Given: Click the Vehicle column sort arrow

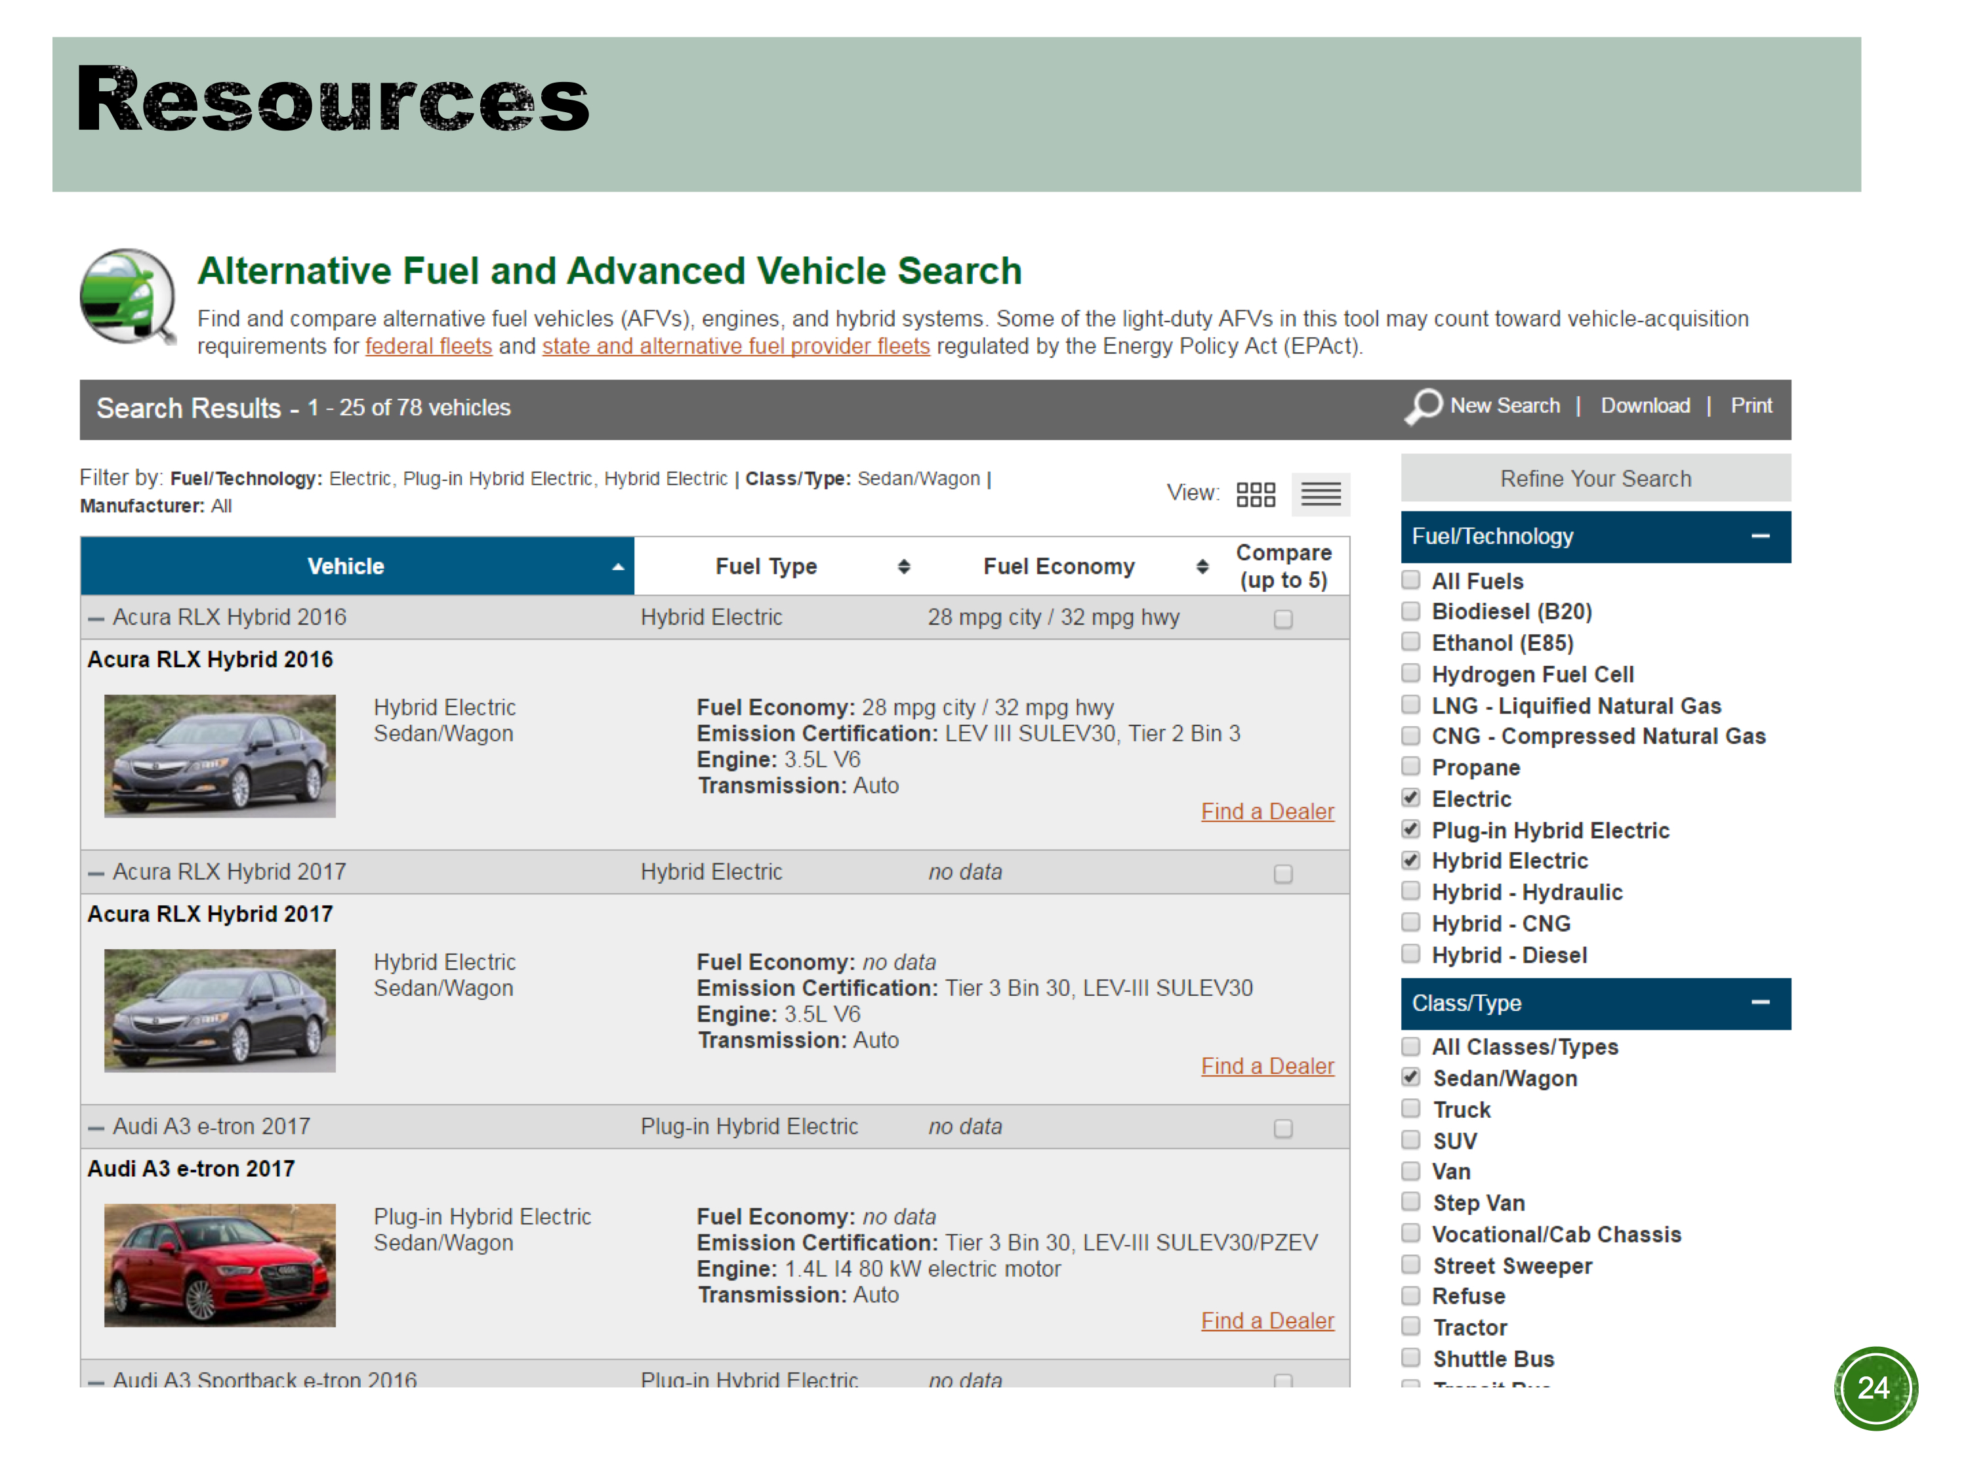Looking at the screenshot, I should pyautogui.click(x=617, y=567).
